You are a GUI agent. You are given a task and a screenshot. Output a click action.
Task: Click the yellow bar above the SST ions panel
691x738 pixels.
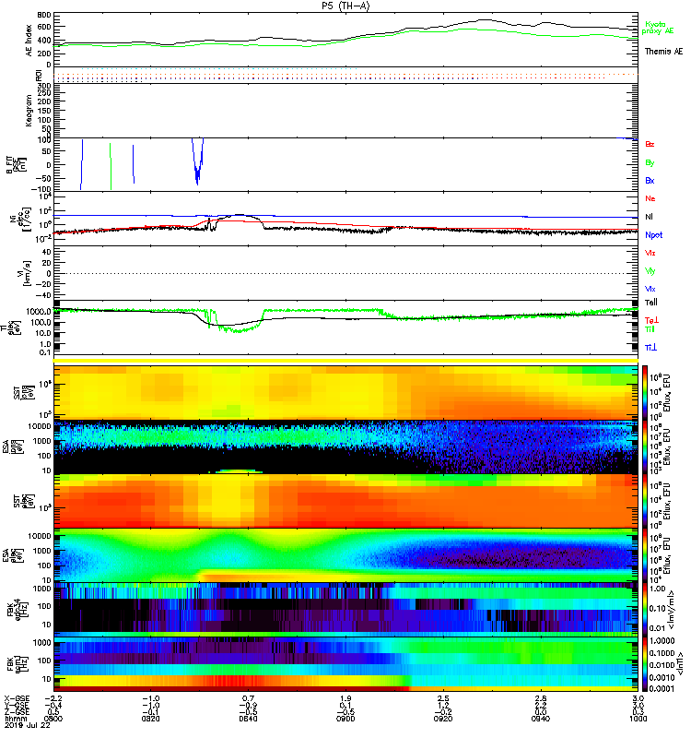click(x=345, y=361)
